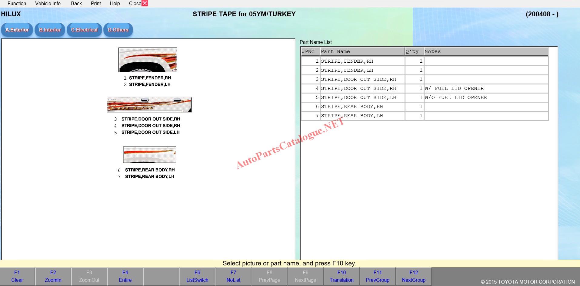Select STRIPE,REAR BODY,RH row in list

352,107
